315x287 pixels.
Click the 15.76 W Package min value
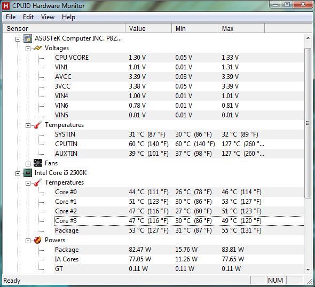click(x=186, y=250)
